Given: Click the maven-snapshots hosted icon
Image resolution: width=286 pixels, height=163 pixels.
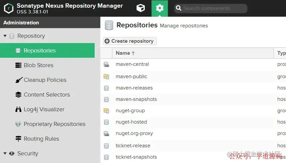Looking at the screenshot, I should coord(106,99).
